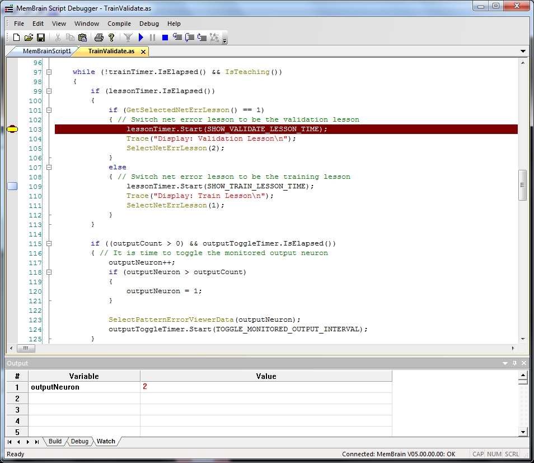534x463 pixels.
Task: Click the Print icon in the toolbar
Action: point(99,38)
